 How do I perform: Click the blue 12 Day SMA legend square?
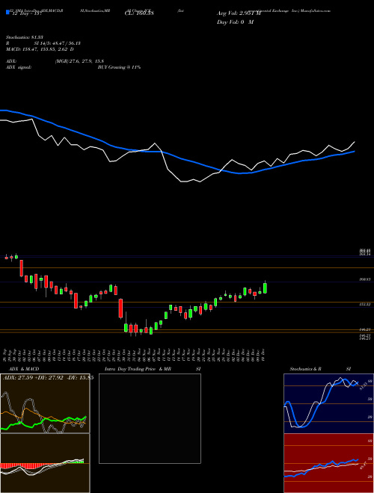pyautogui.click(x=7, y=13)
